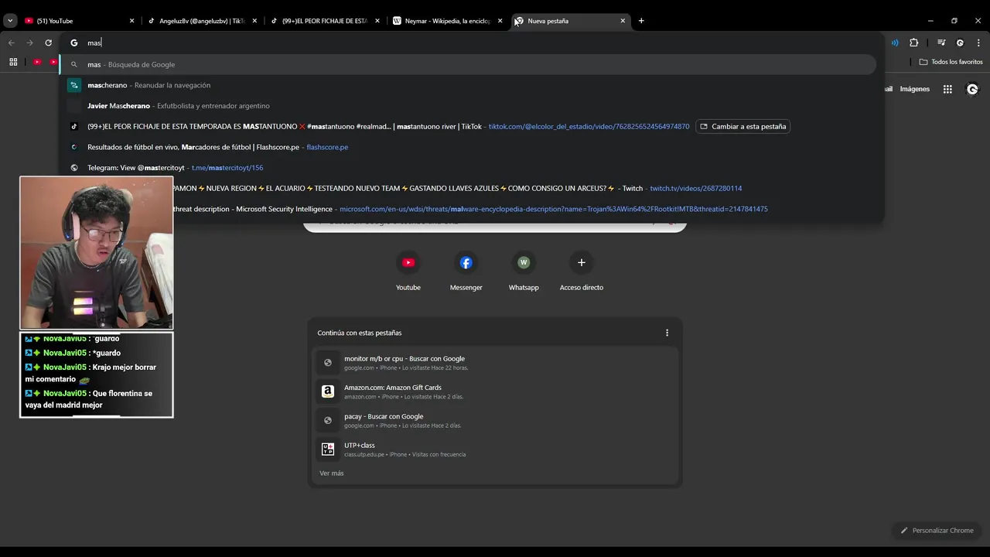Choose 'mas - Búsqueda de Google' suggestion
Viewport: 990px width, 557px height.
coord(469,64)
